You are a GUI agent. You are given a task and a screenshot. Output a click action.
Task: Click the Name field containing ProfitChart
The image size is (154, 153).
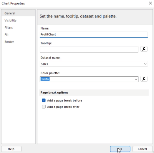click(94, 34)
